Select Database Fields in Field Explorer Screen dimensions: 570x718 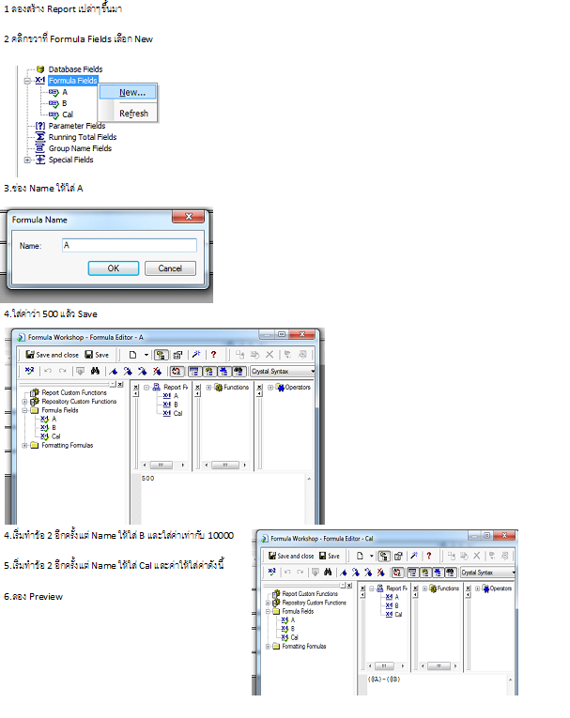click(75, 69)
